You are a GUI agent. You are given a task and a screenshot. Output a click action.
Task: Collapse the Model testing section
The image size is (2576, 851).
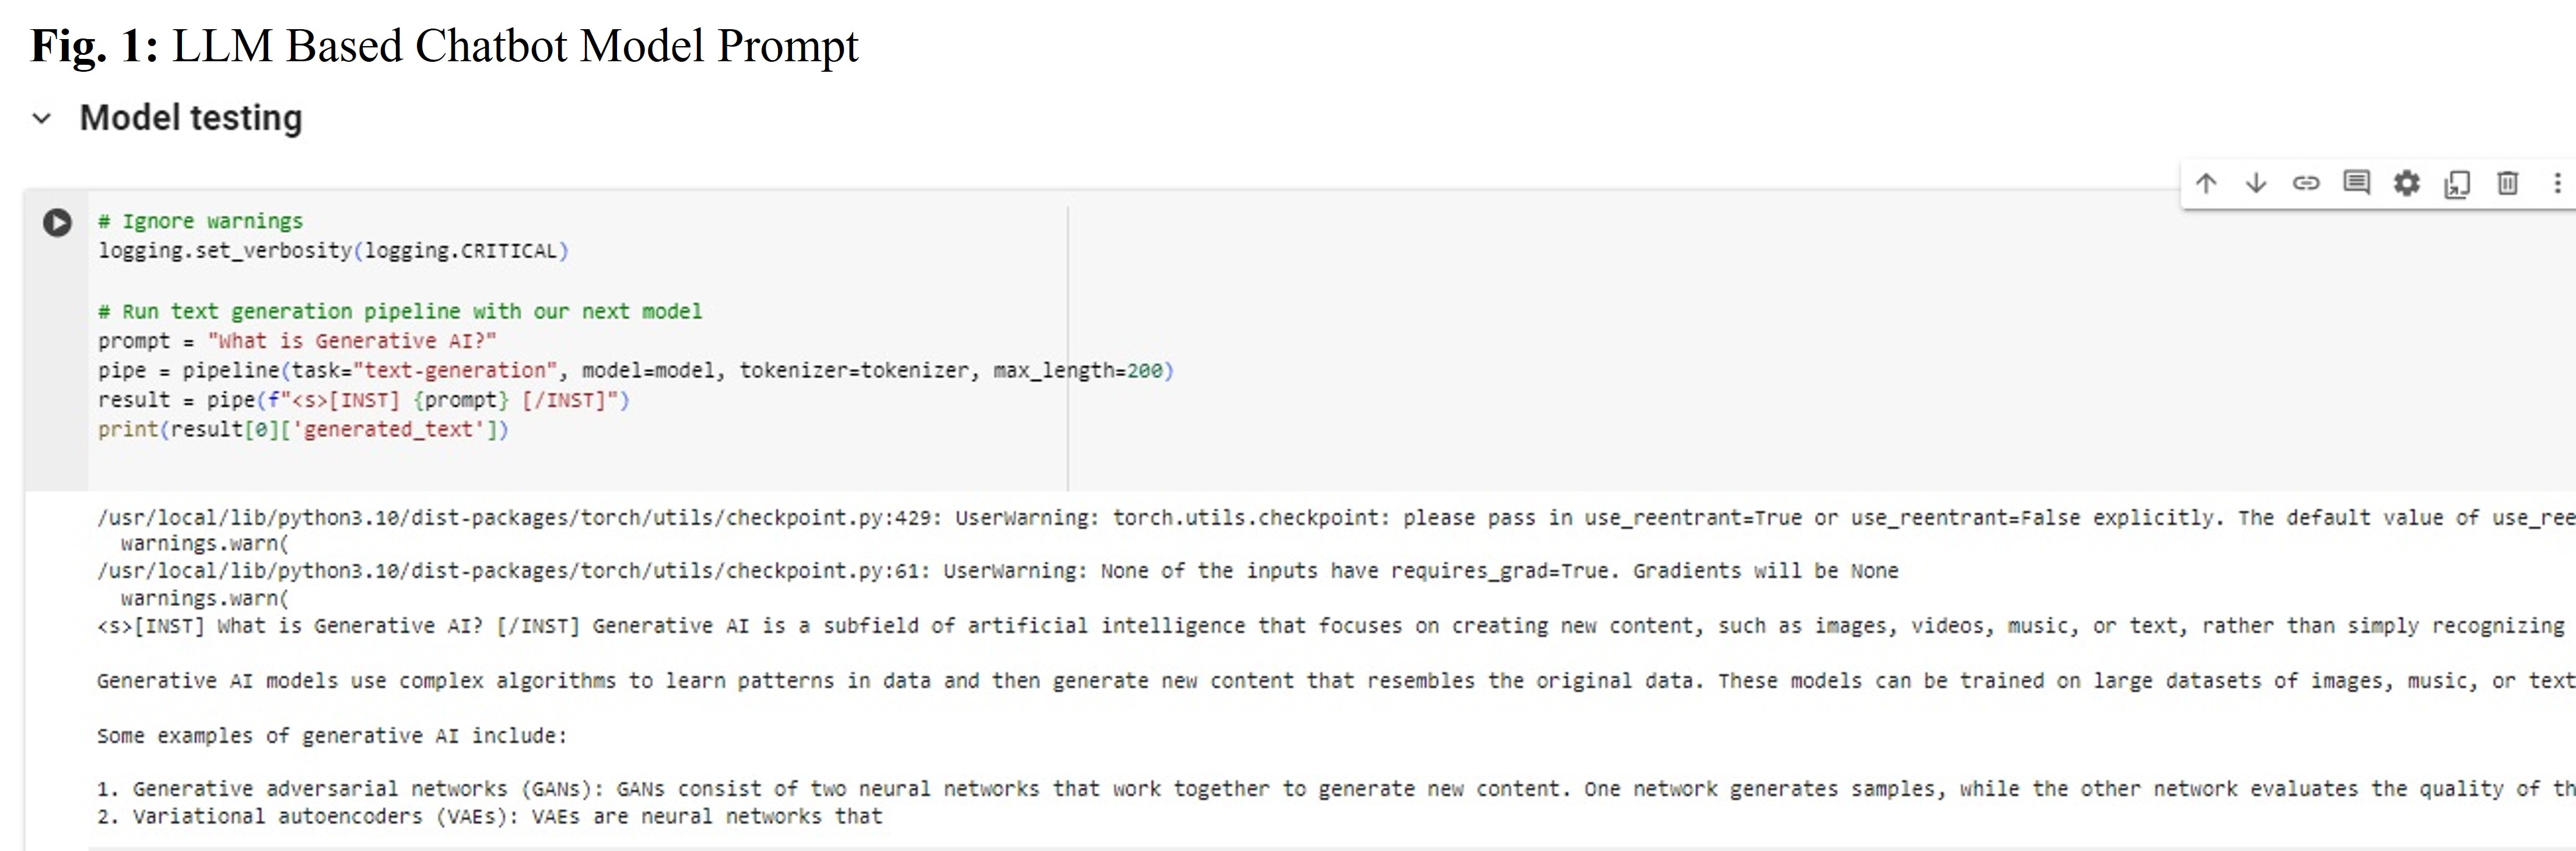(42, 119)
